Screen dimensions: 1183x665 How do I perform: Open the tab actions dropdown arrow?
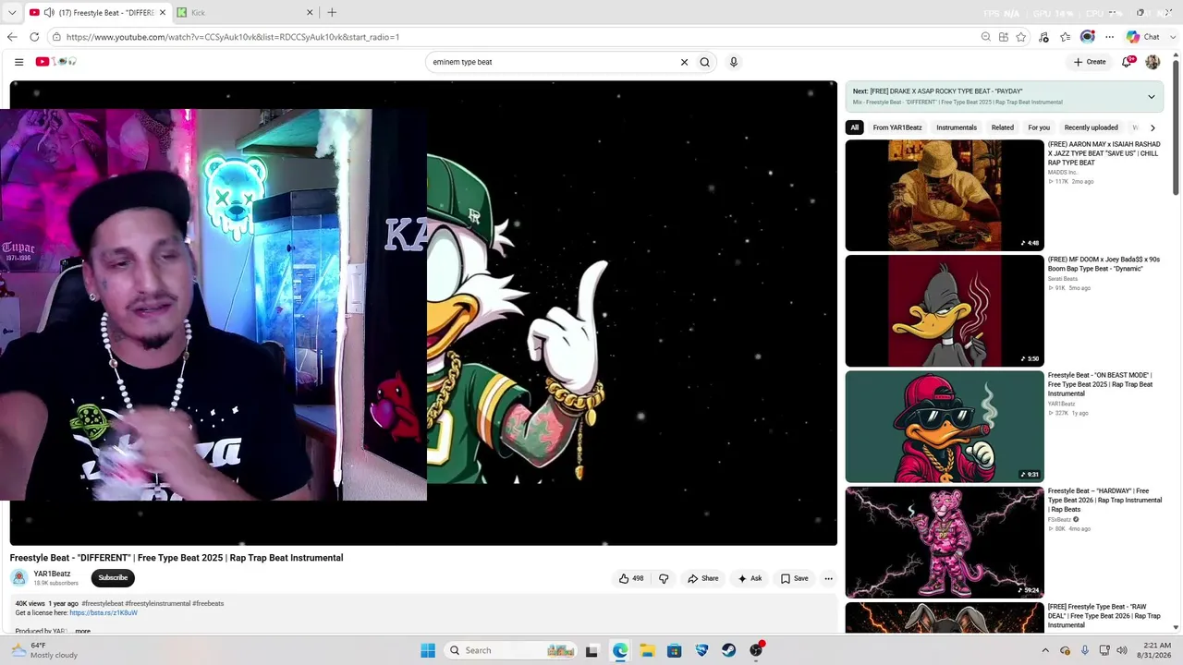point(12,13)
